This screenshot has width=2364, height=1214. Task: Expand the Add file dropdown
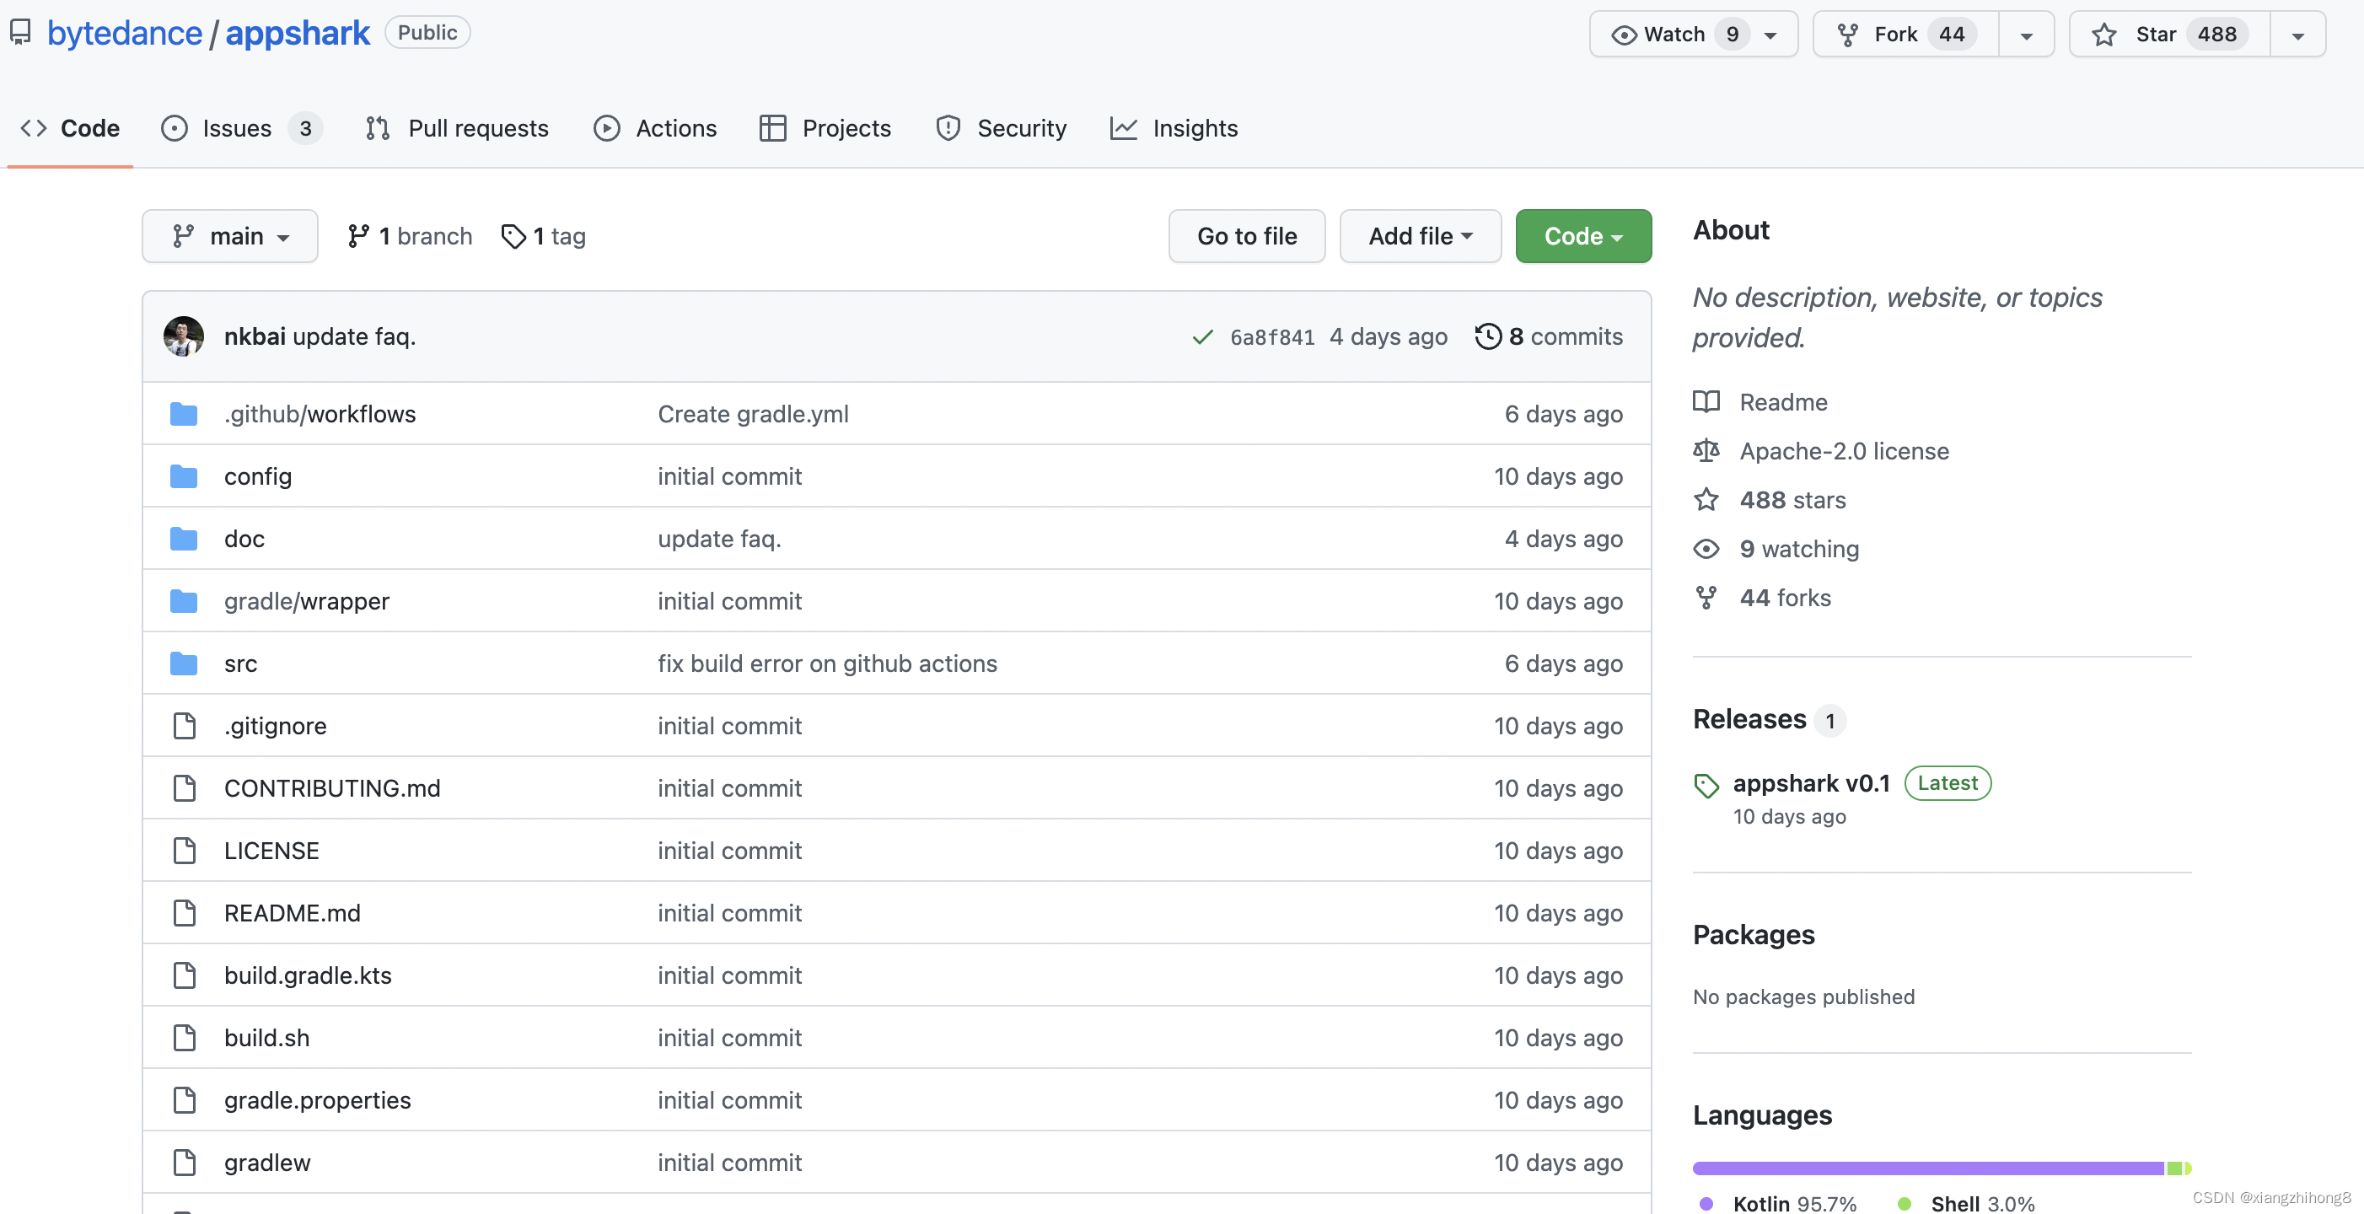click(x=1420, y=236)
